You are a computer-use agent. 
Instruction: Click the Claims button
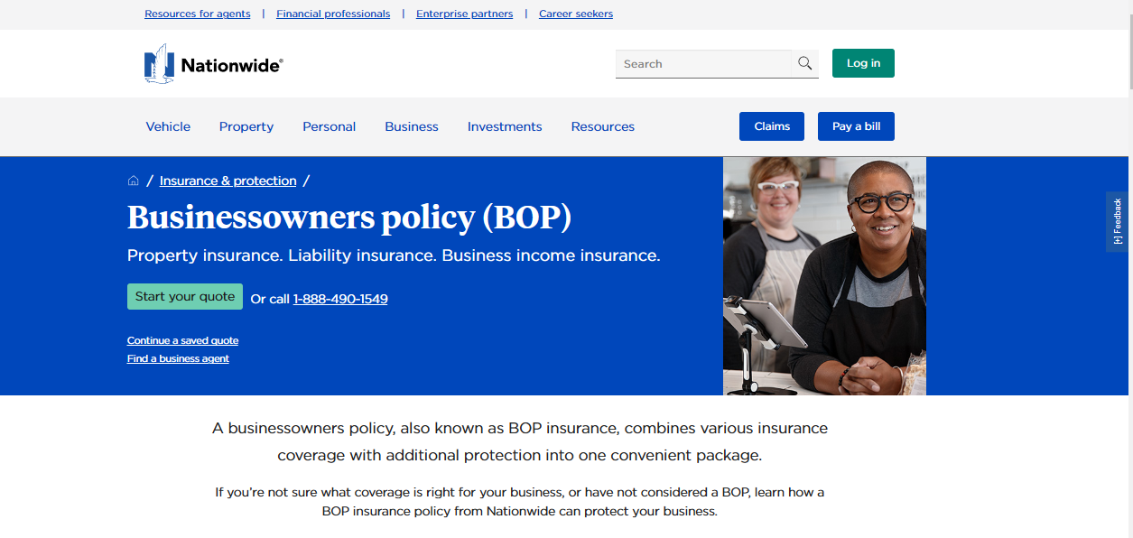[771, 126]
